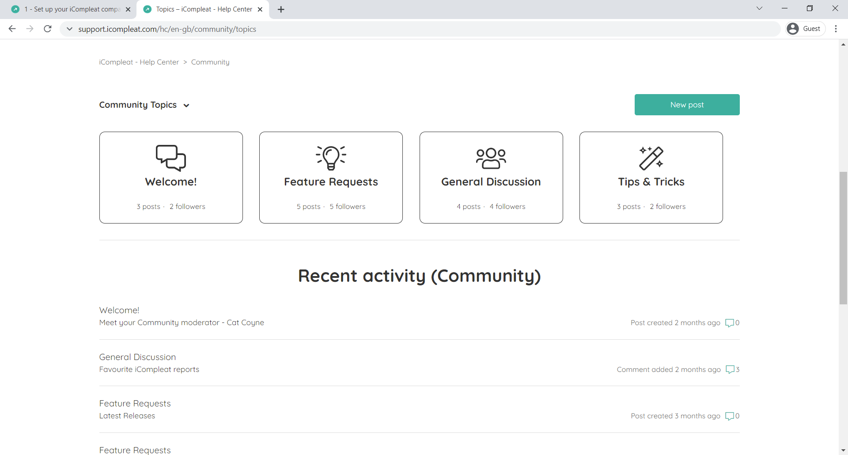Reload the page with the refresh icon
The height and width of the screenshot is (455, 848).
point(48,29)
